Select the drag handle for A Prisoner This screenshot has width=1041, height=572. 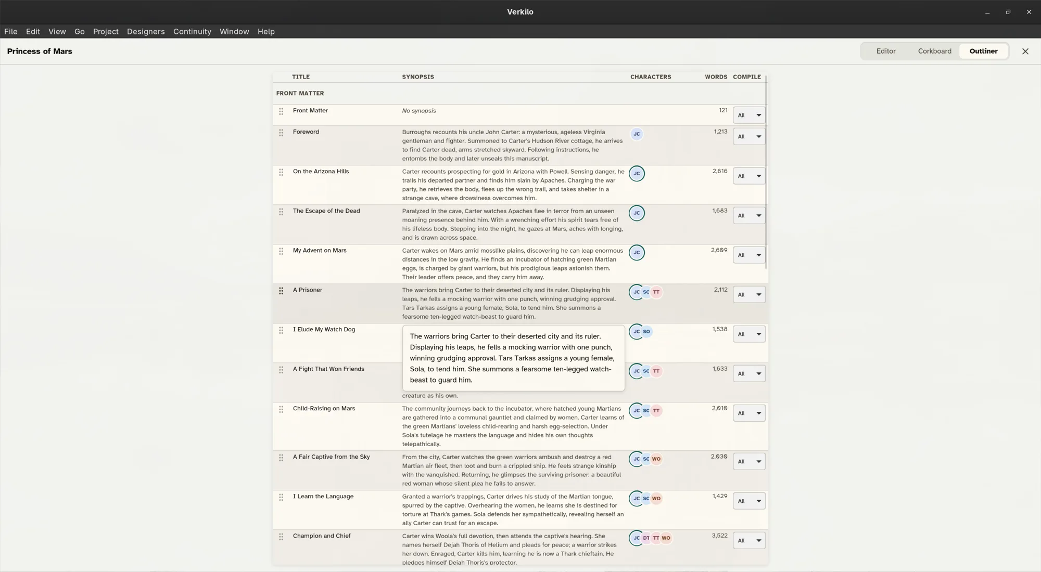tap(281, 291)
